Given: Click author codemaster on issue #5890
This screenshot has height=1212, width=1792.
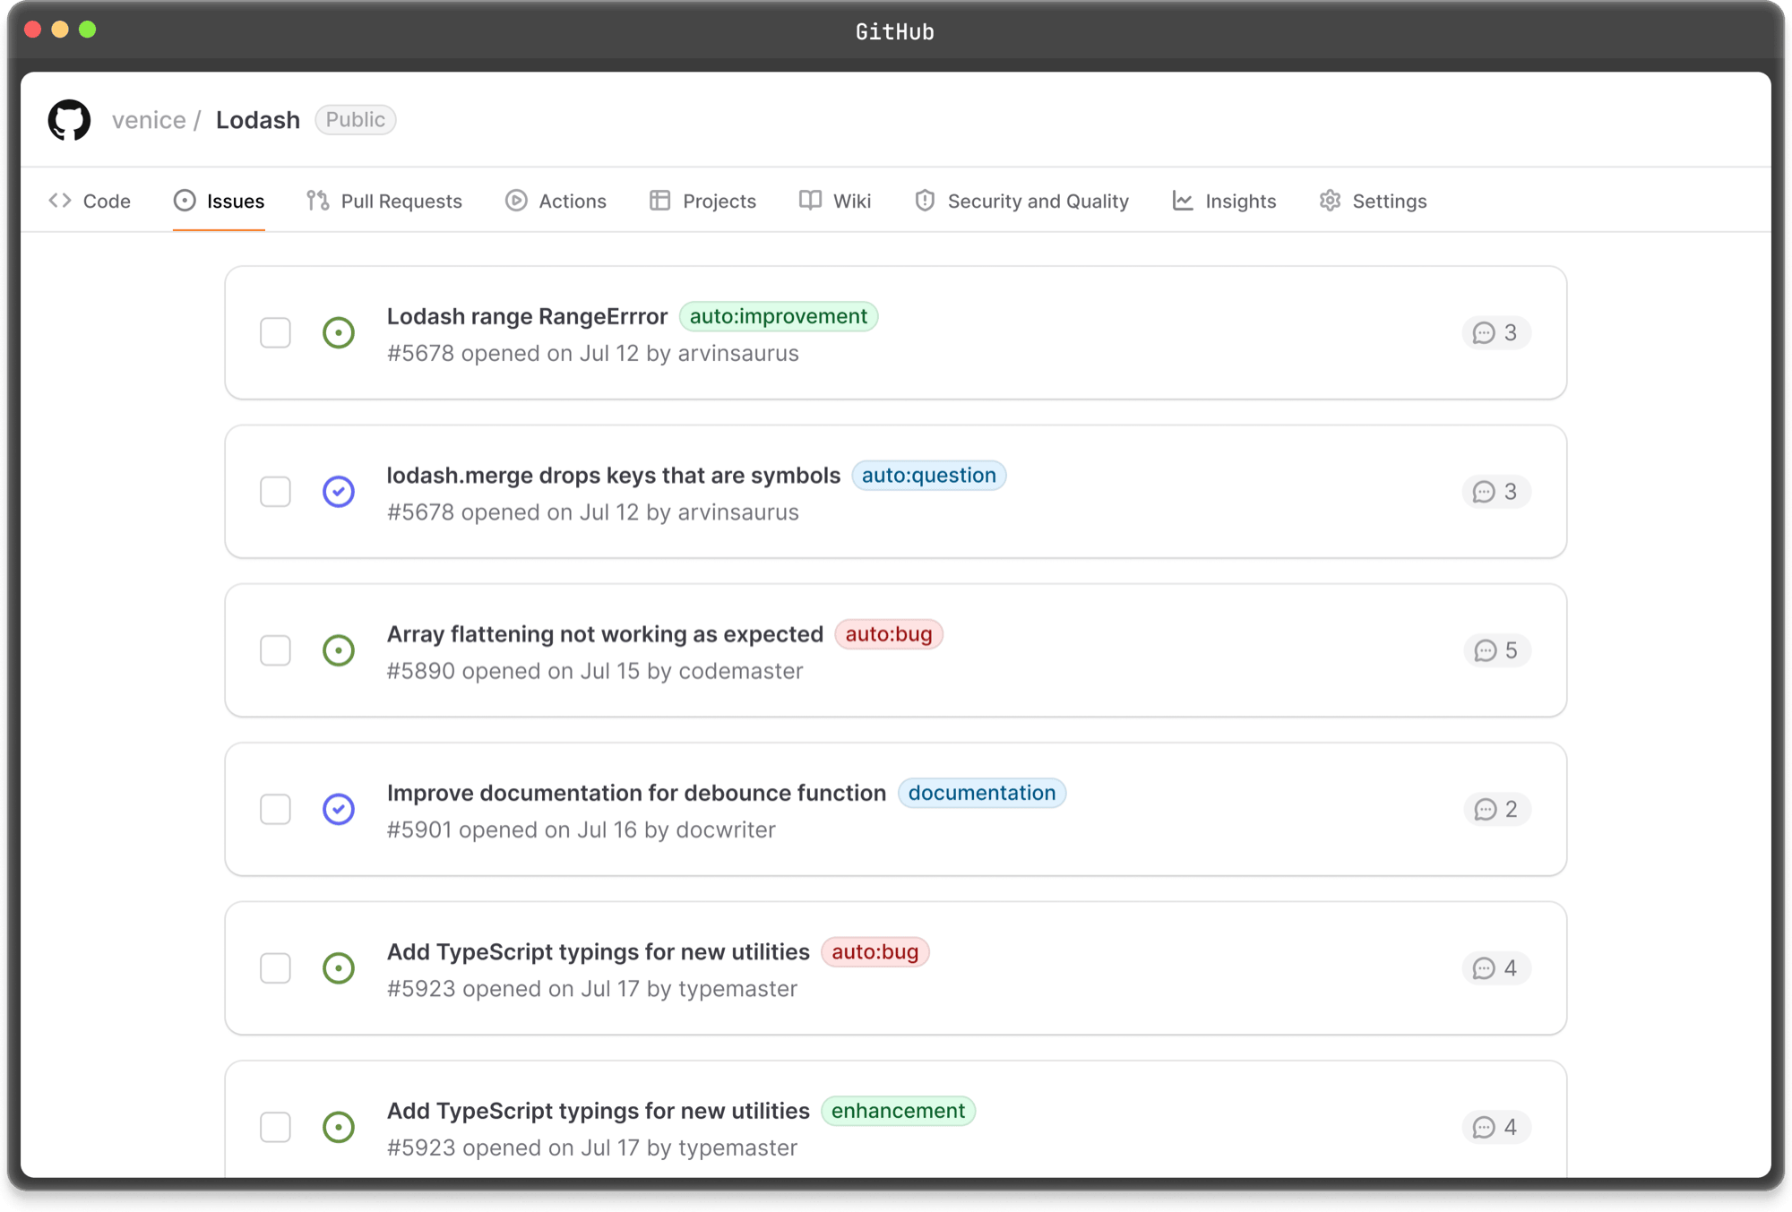Looking at the screenshot, I should click(x=741, y=671).
